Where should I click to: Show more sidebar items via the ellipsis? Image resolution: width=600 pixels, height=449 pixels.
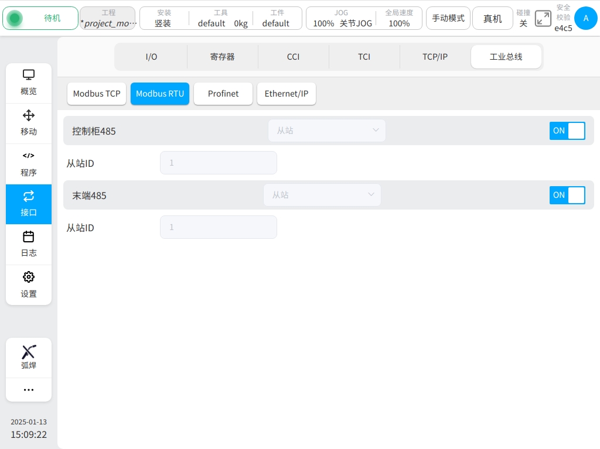point(29,390)
